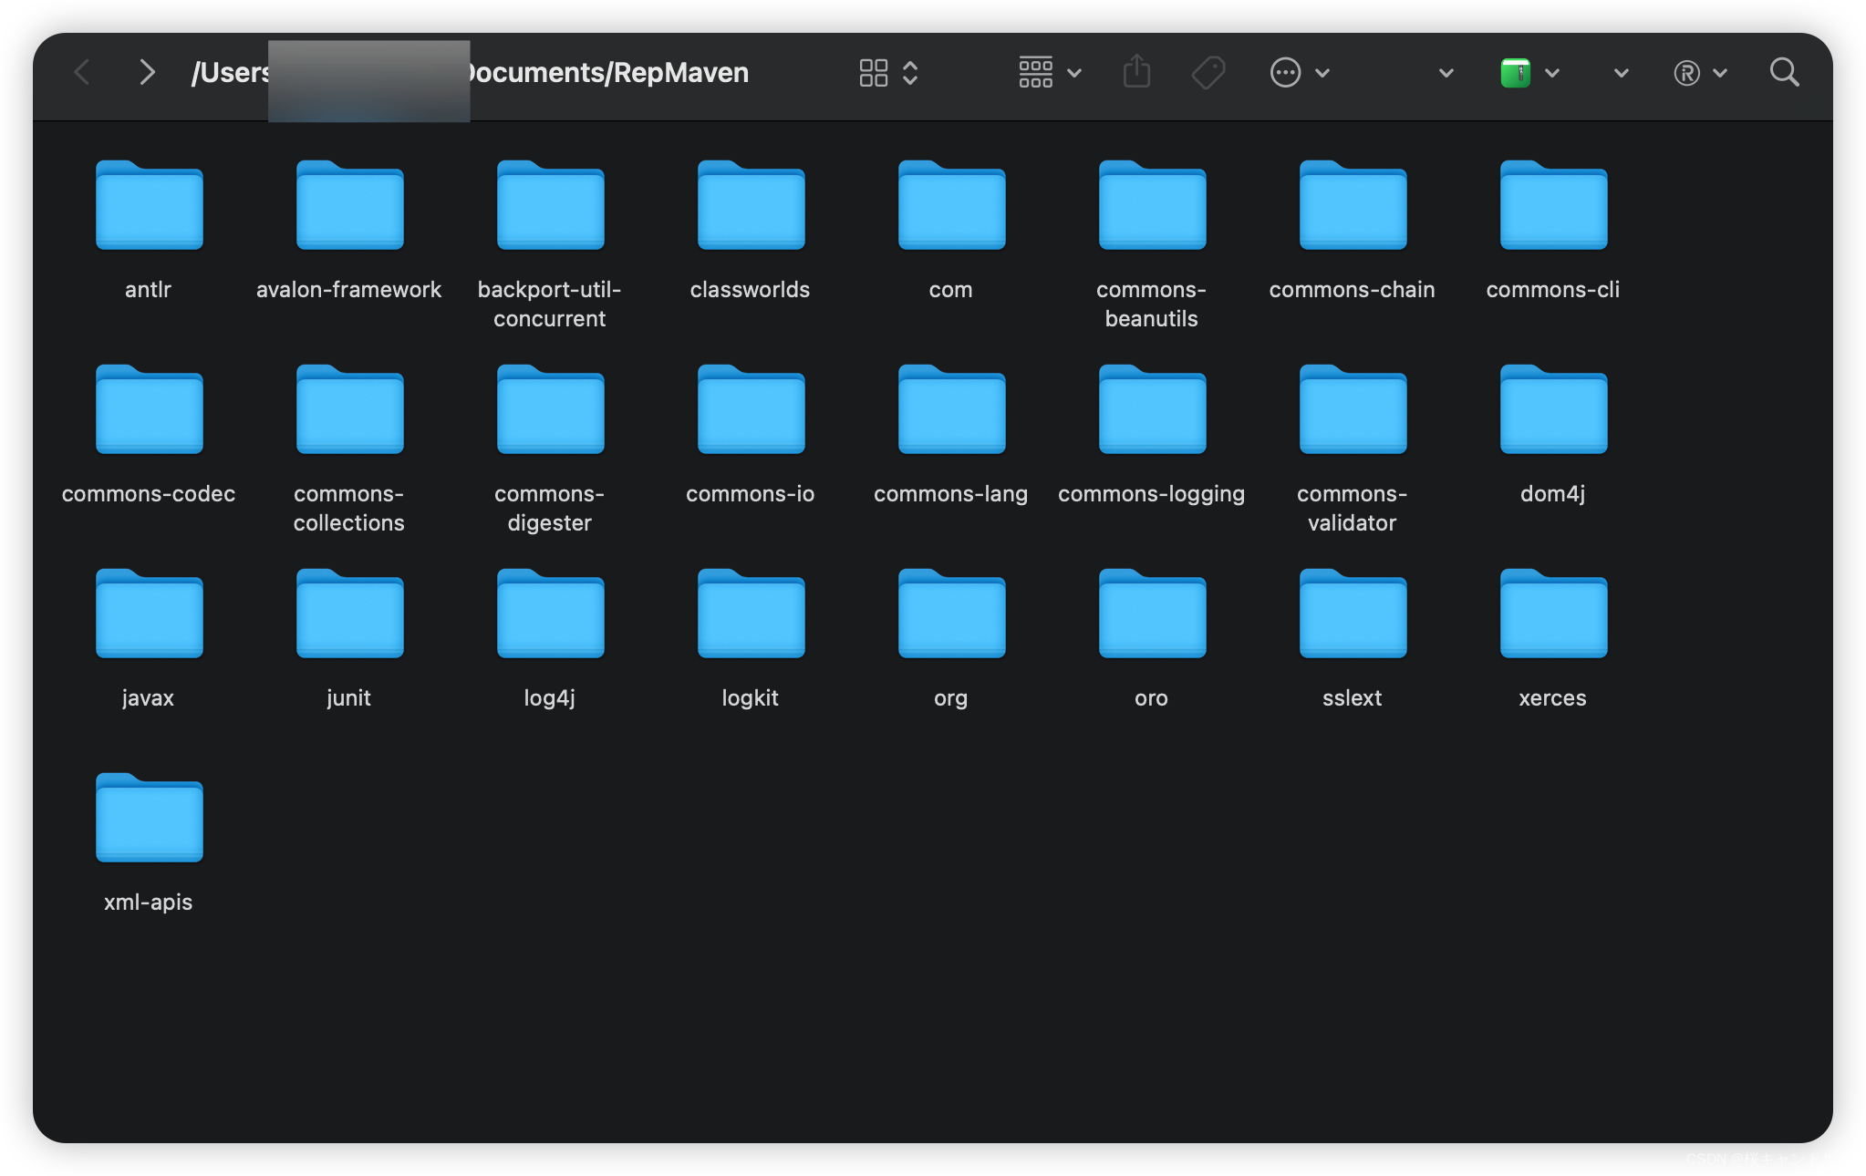Open the More actions ellipsis menu
This screenshot has width=1866, height=1176.
point(1285,72)
